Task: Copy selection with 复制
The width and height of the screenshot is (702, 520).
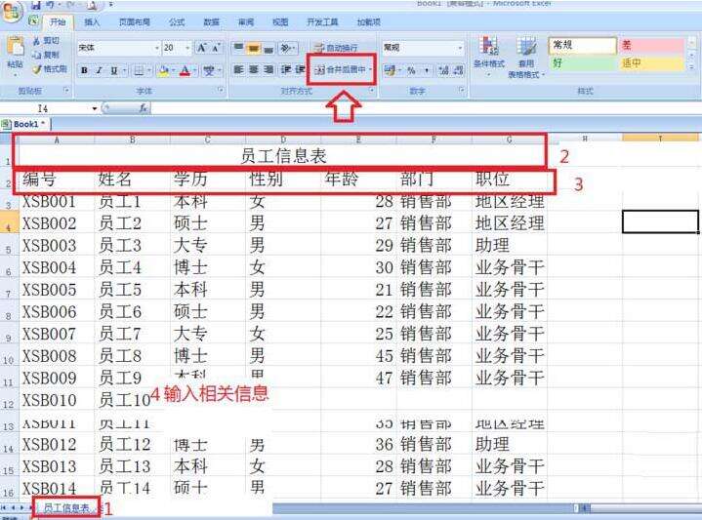Action: click(46, 55)
